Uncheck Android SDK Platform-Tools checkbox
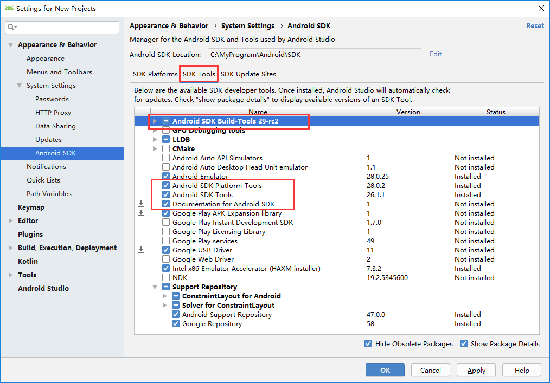Viewport: 550px width, 383px height. (166, 185)
